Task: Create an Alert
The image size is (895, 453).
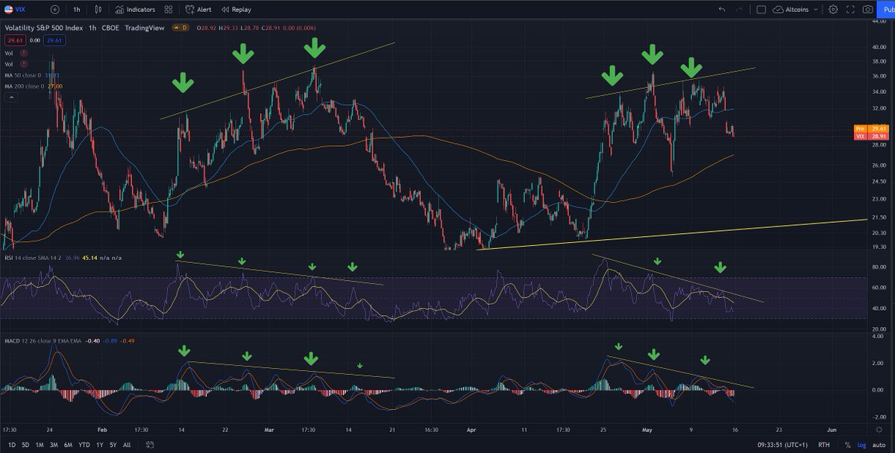Action: 198,10
